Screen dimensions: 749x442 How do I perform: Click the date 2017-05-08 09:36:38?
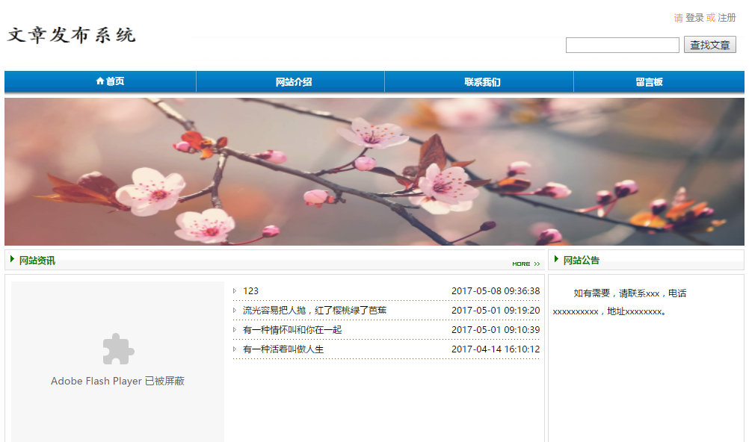point(496,290)
